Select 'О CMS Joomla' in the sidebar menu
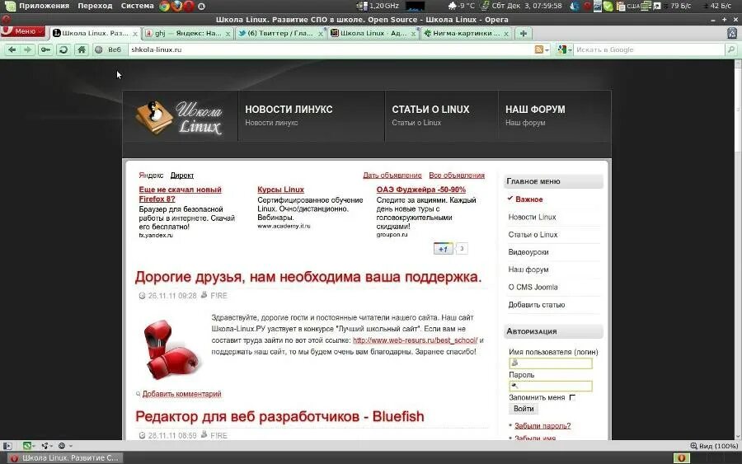The image size is (742, 464). coord(533,287)
